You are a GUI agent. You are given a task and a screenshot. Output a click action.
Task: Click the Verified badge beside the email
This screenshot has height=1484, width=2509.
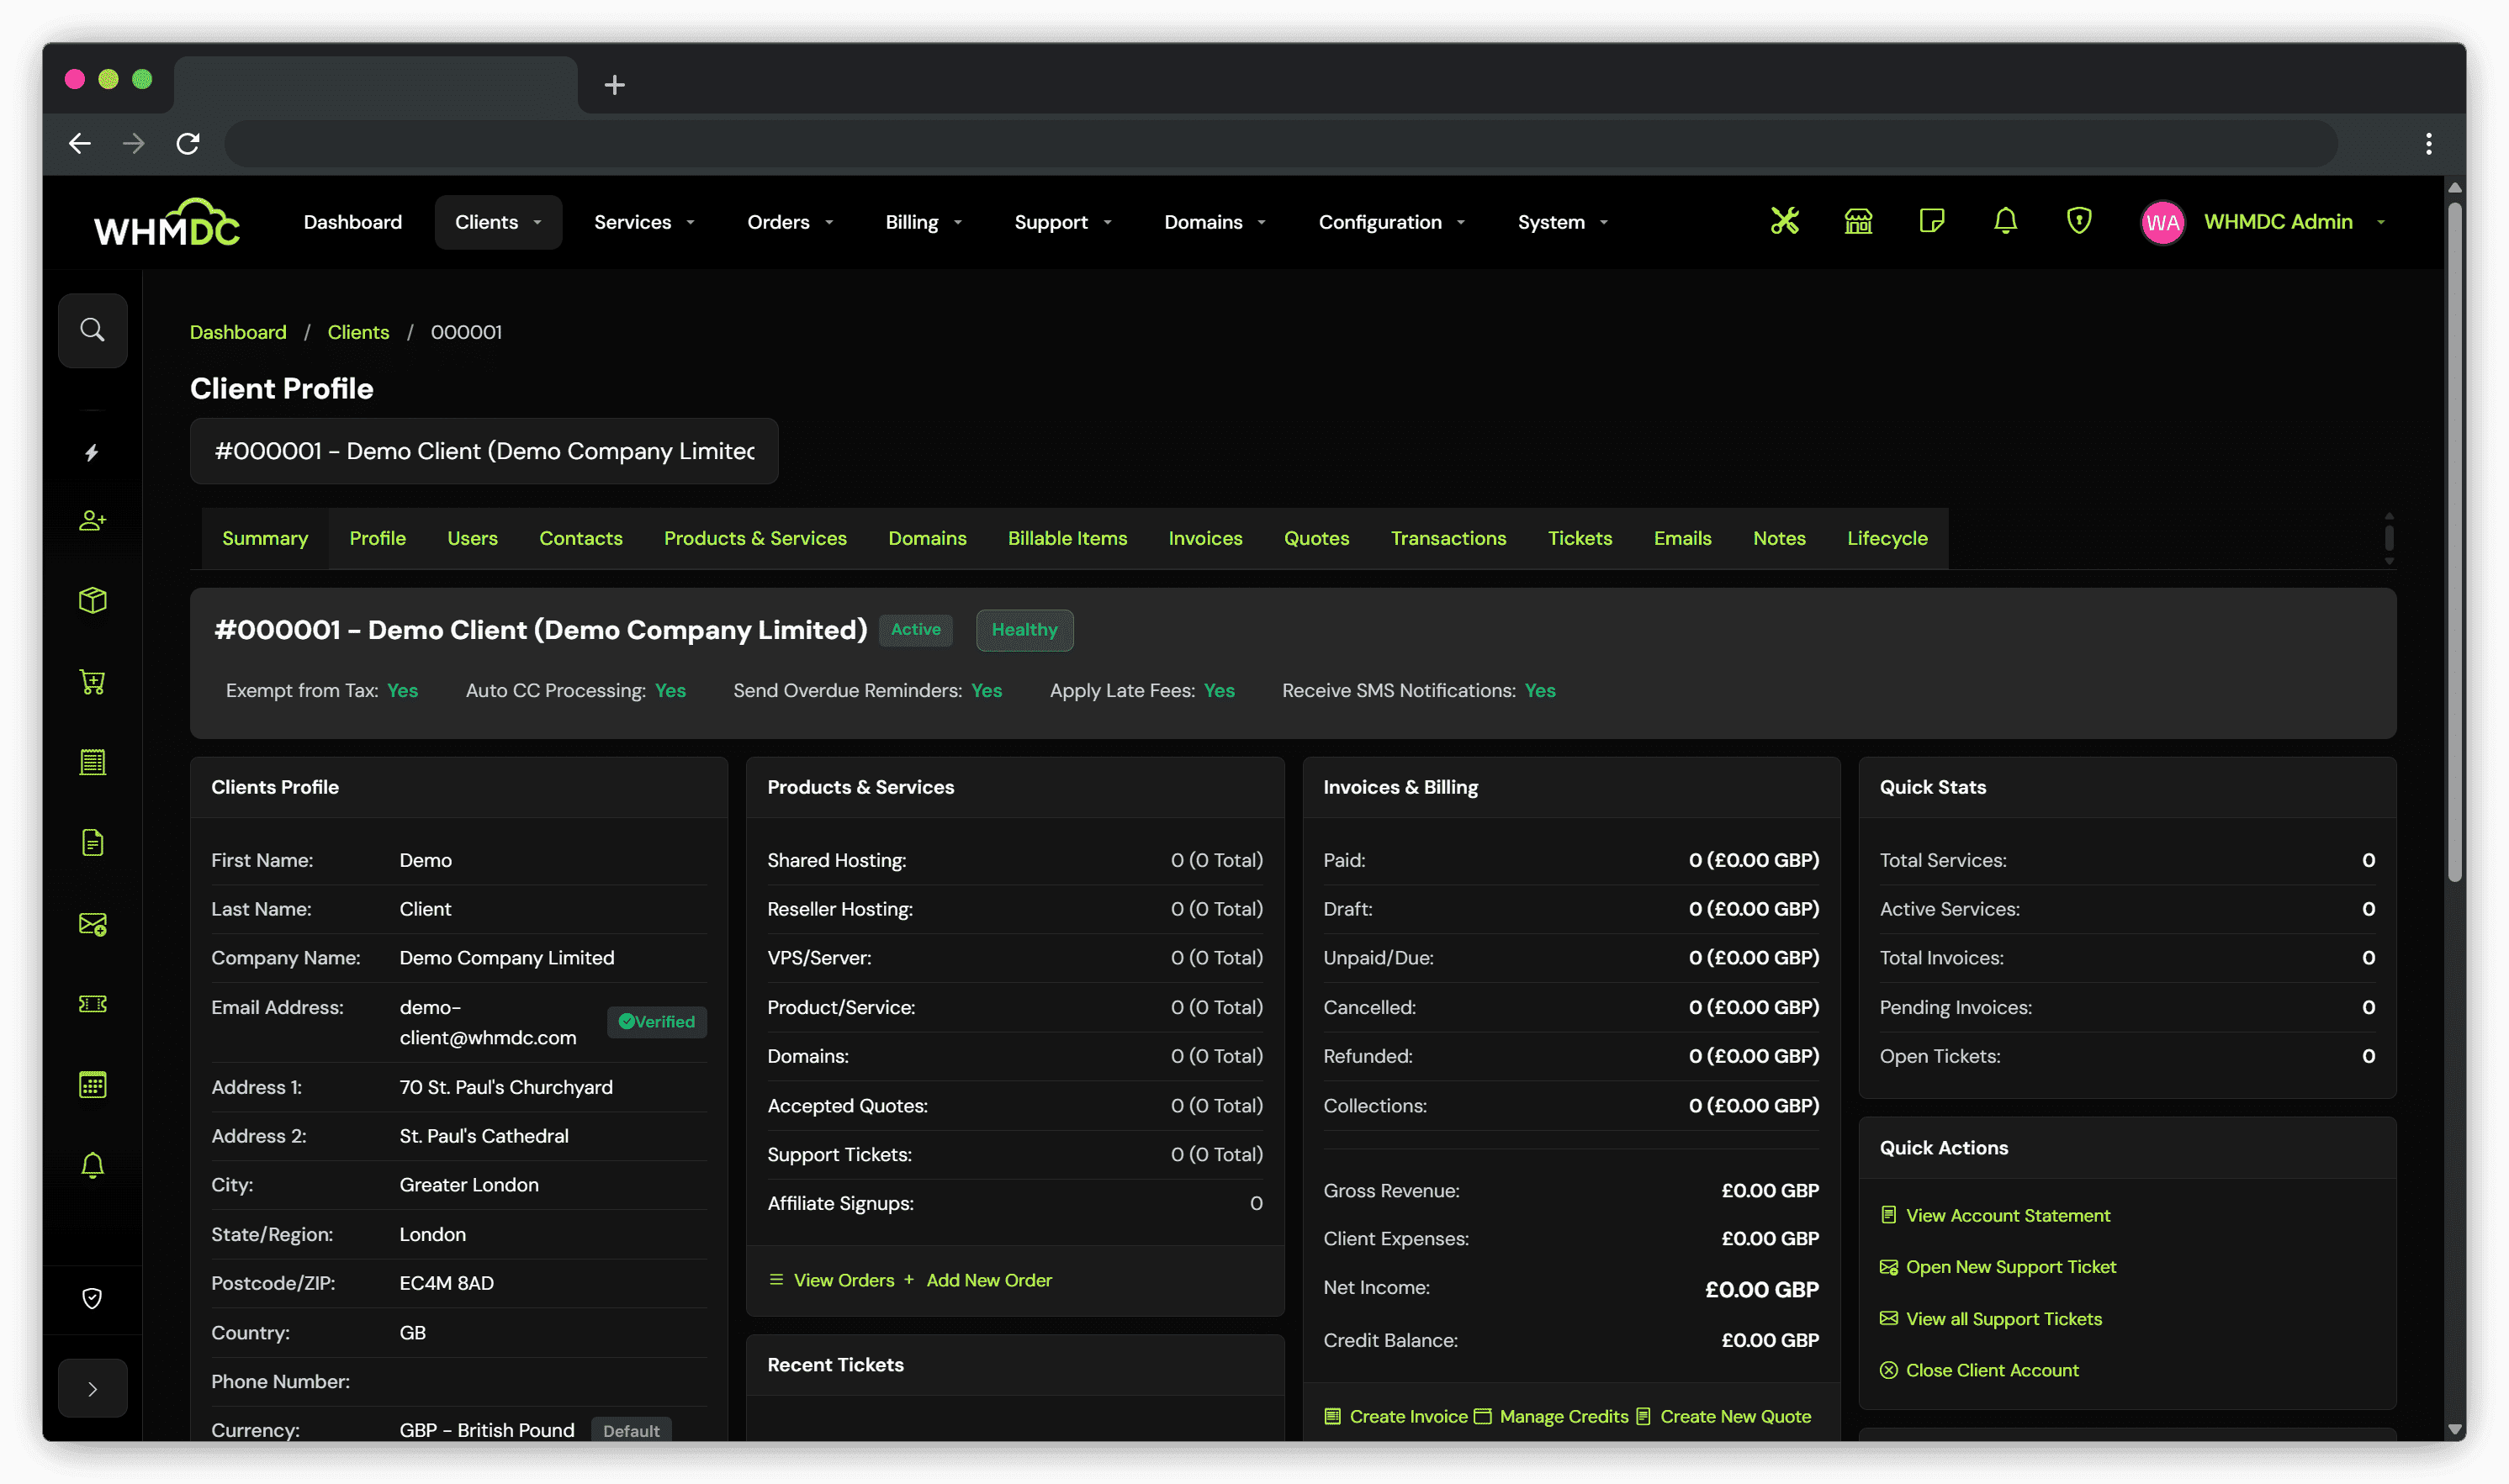[656, 1021]
